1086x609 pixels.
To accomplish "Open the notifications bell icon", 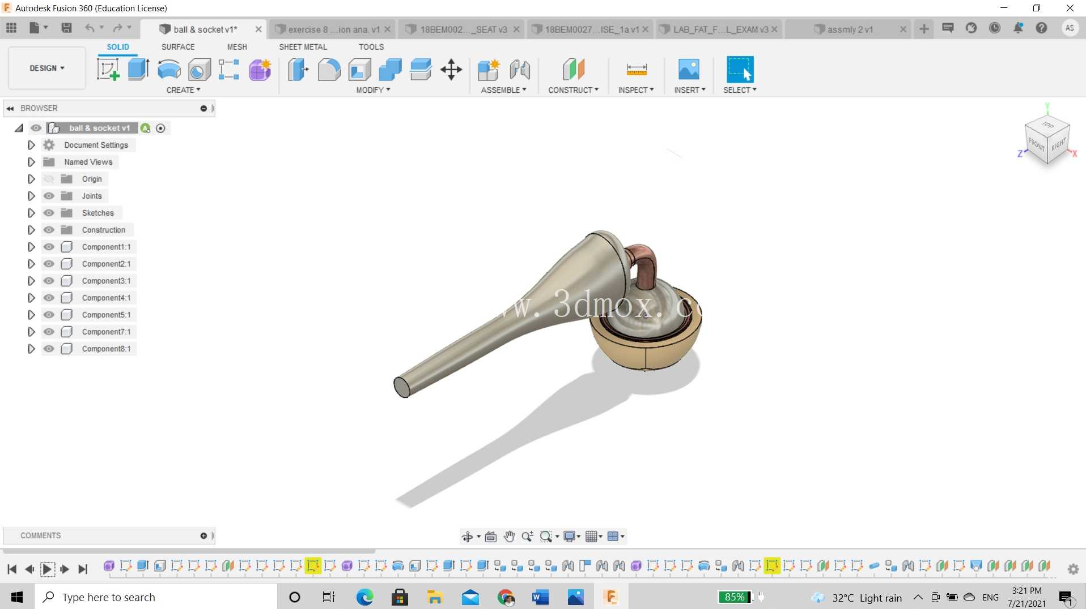I will pos(1019,28).
